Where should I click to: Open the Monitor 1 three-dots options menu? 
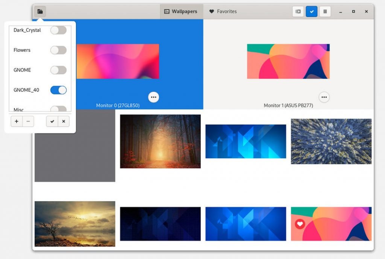(324, 97)
